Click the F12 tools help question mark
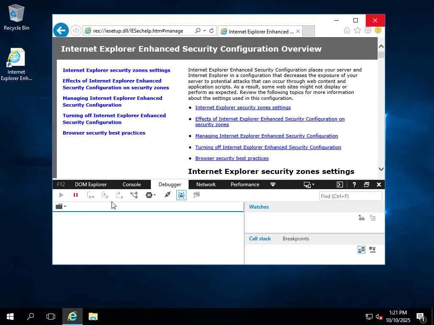 click(x=354, y=185)
